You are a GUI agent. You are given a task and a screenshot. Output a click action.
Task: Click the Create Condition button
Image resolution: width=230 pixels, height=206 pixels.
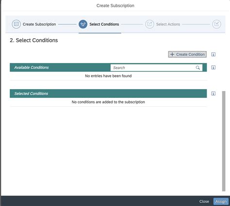pos(187,54)
